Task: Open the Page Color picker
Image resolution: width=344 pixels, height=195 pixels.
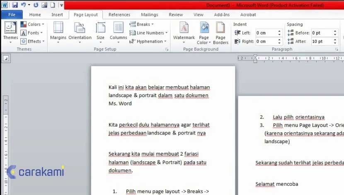Action: point(204,33)
